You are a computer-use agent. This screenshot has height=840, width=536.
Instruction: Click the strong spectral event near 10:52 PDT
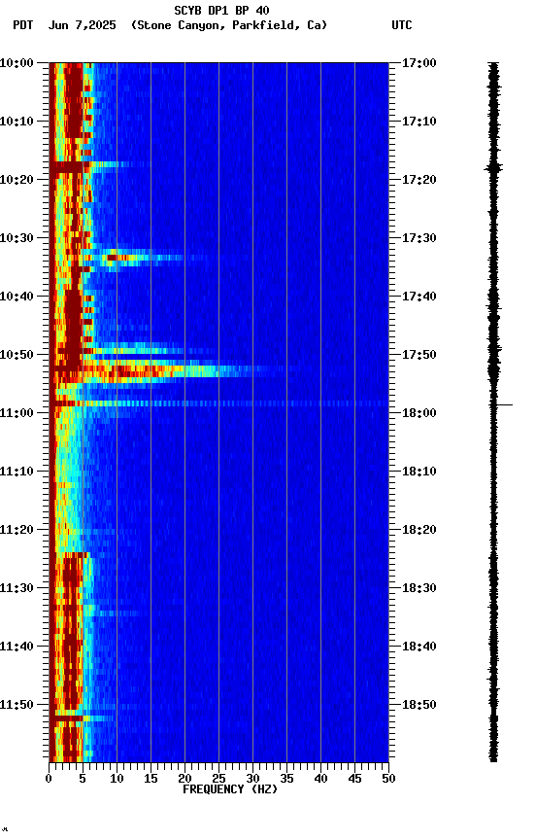click(160, 370)
